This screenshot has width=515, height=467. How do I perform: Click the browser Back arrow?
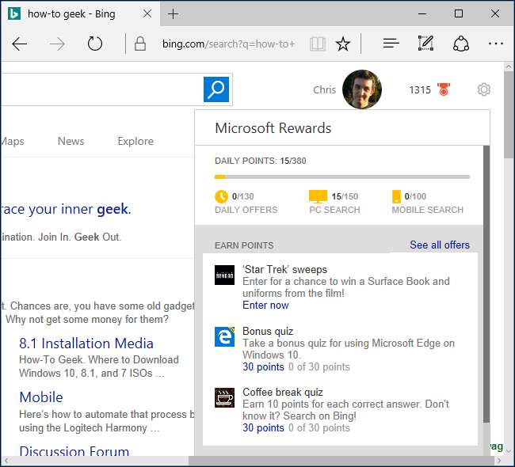[x=20, y=44]
